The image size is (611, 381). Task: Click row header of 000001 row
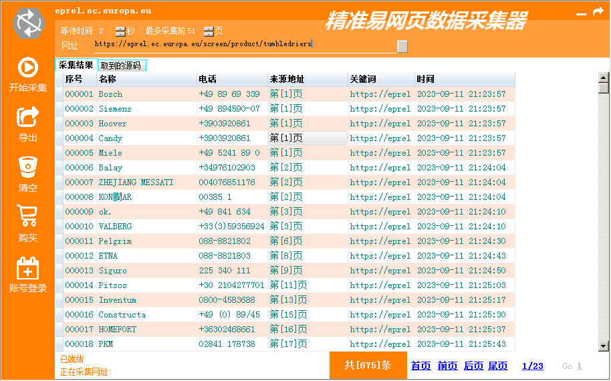pos(59,94)
